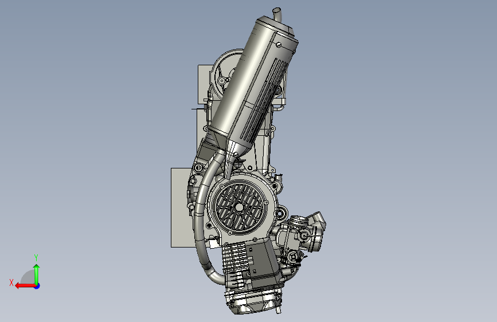Click the blue Z axis origin dot
The width and height of the screenshot is (497, 322).
37,286
